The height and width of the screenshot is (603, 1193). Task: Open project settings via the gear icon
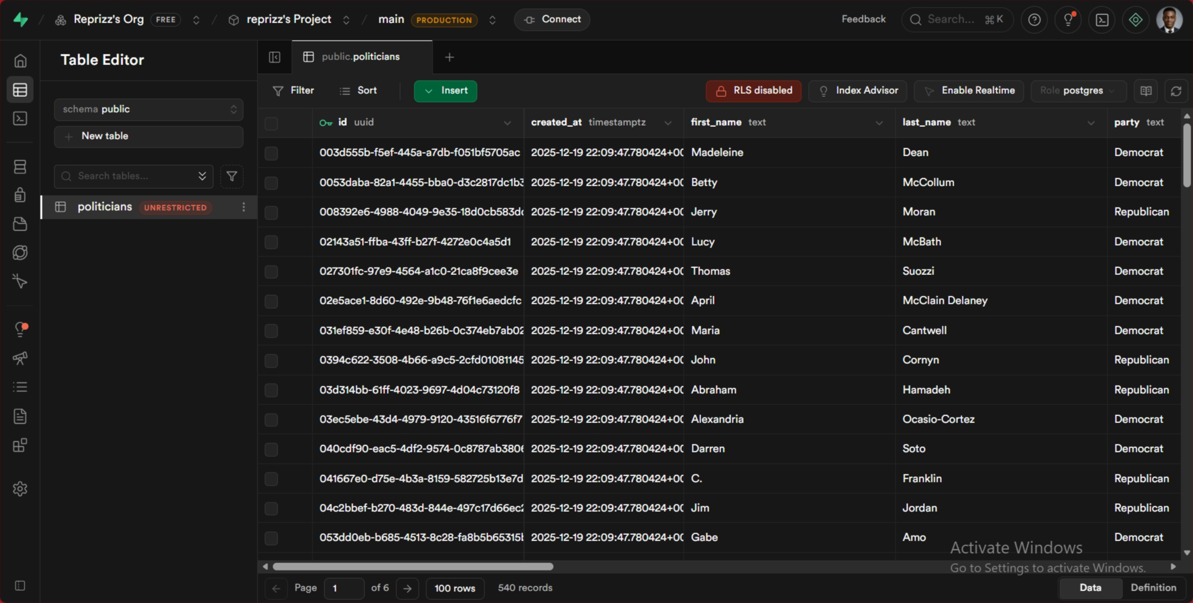20,489
